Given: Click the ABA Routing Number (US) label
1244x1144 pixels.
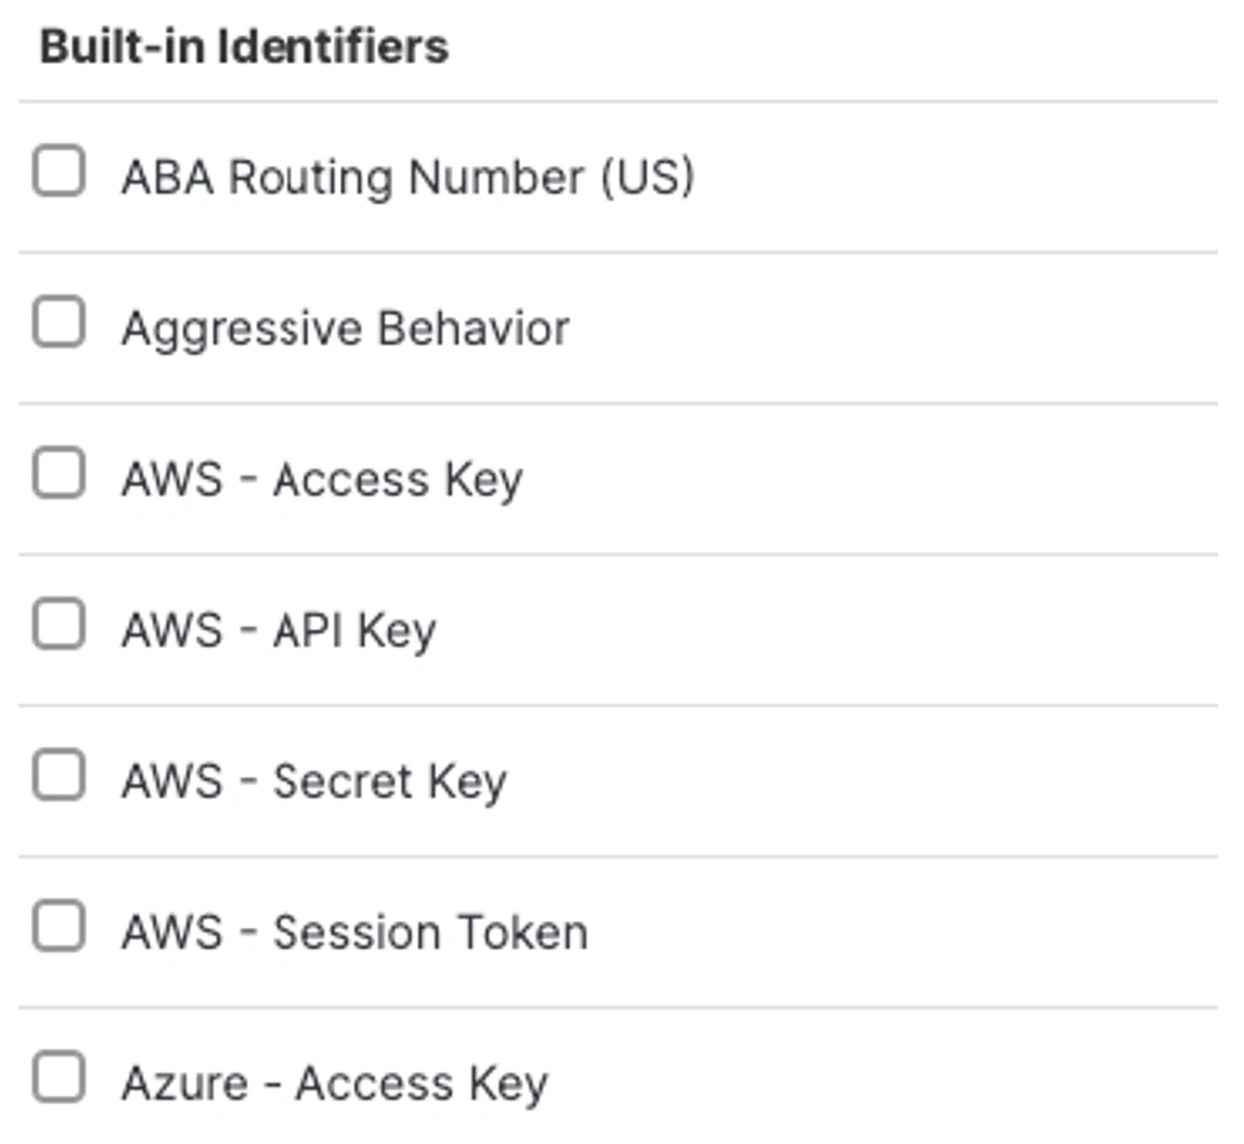Looking at the screenshot, I should point(409,174).
